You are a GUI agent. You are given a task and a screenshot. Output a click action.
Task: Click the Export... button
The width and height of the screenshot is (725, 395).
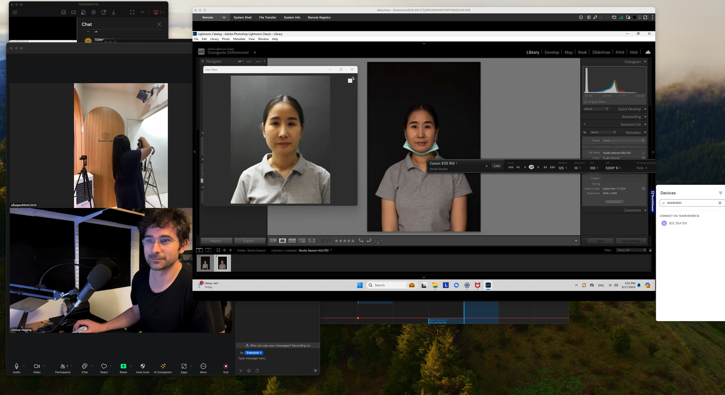pos(249,241)
